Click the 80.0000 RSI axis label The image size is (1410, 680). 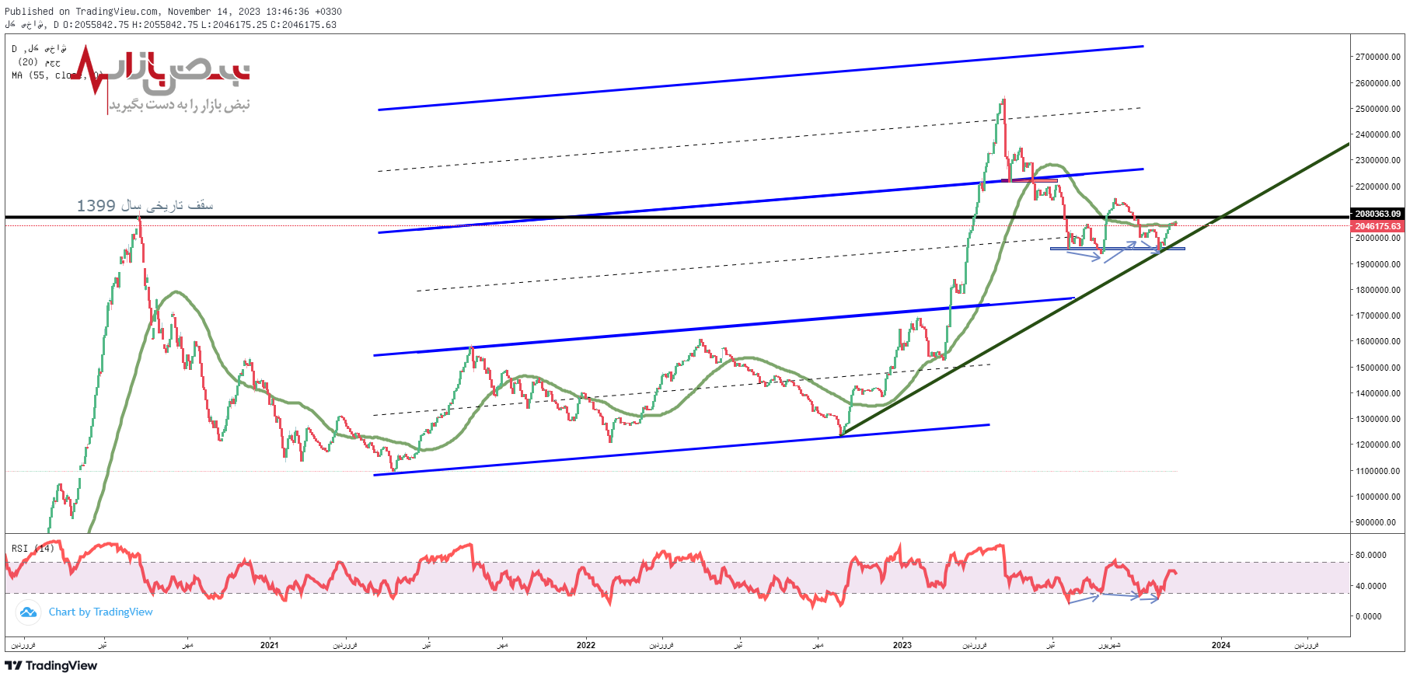click(x=1370, y=555)
